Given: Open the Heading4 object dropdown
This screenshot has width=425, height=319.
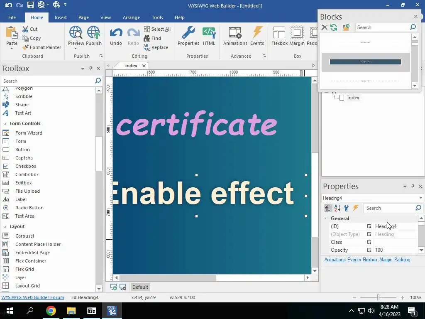Looking at the screenshot, I should coord(420,198).
